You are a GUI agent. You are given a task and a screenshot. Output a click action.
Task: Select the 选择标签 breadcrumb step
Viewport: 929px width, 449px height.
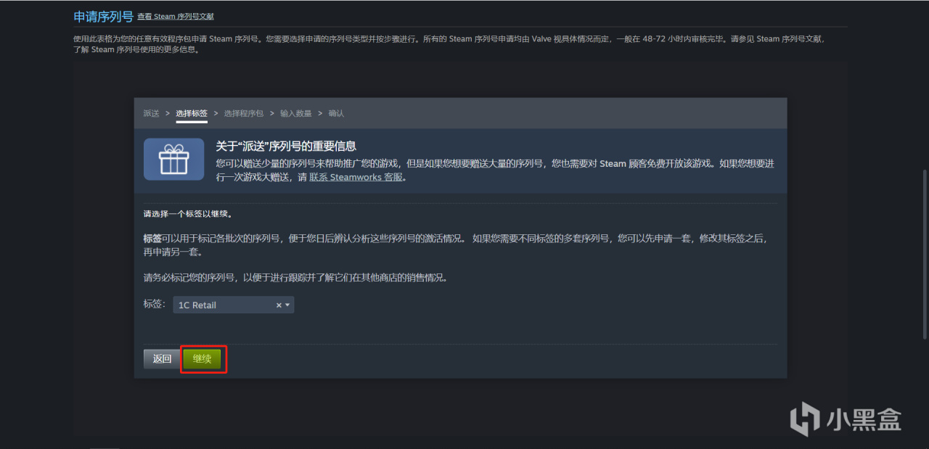point(192,113)
